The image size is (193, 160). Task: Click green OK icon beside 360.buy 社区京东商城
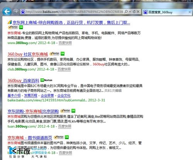[63, 54]
